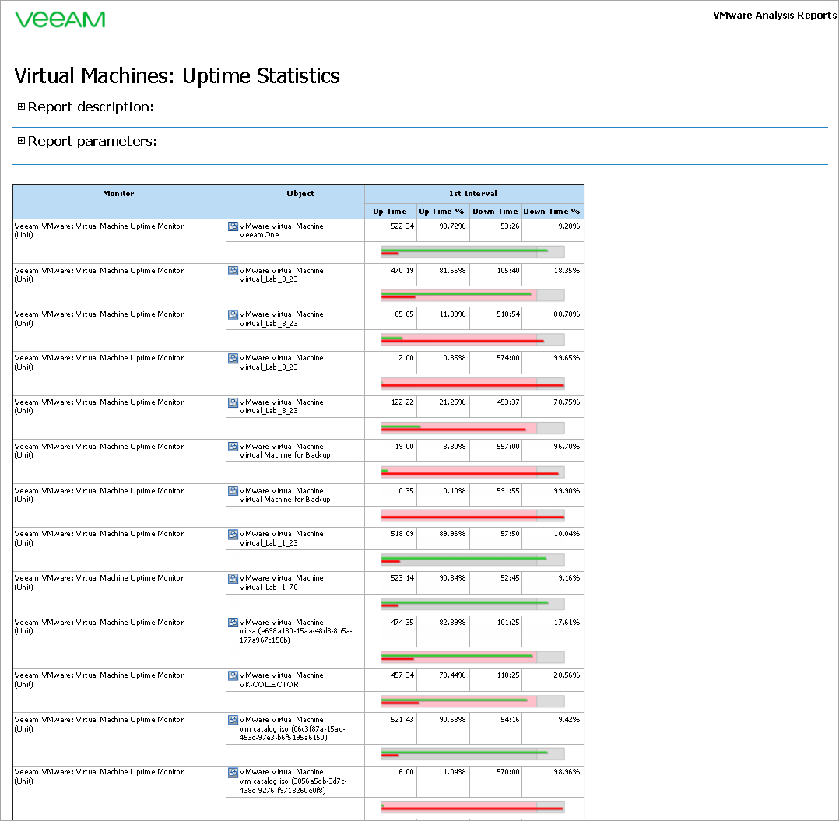The width and height of the screenshot is (839, 821).
Task: Click the 523:14 up time value
Action: click(402, 578)
